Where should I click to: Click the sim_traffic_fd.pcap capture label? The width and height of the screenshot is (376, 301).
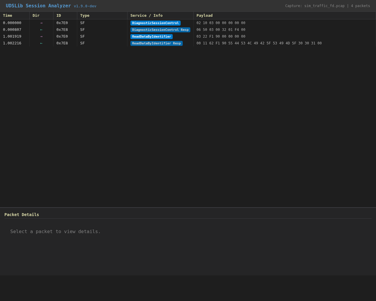(324, 6)
